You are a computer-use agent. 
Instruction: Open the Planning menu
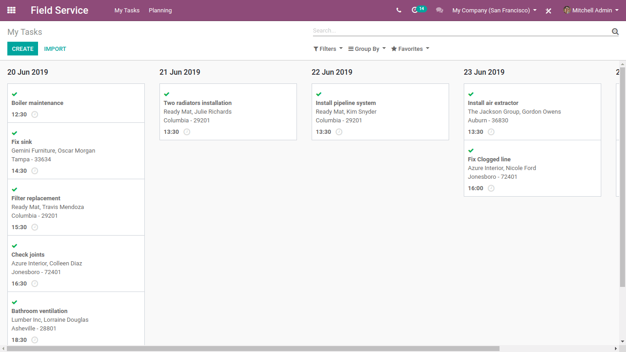(x=160, y=11)
